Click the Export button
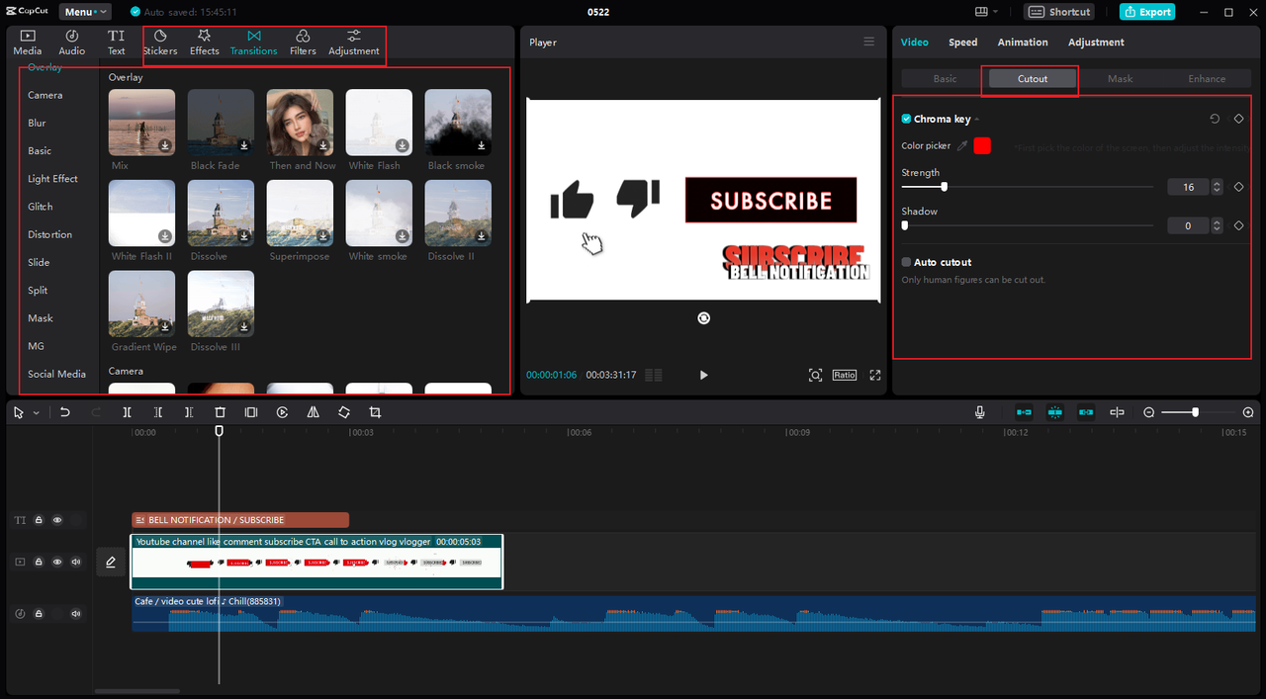 [x=1146, y=11]
